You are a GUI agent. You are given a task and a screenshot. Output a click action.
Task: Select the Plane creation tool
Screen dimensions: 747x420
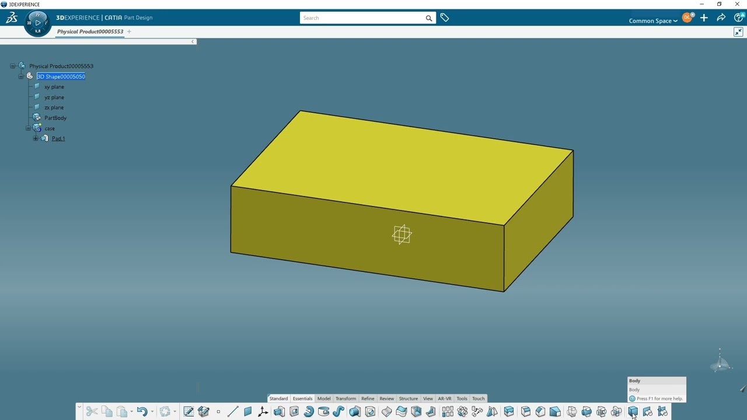click(247, 412)
